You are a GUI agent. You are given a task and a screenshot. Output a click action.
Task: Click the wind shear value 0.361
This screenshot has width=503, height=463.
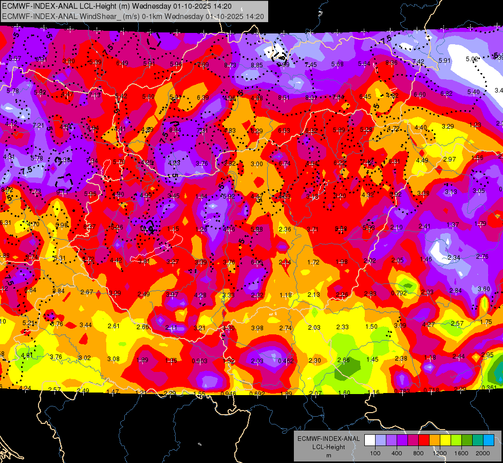(489, 387)
